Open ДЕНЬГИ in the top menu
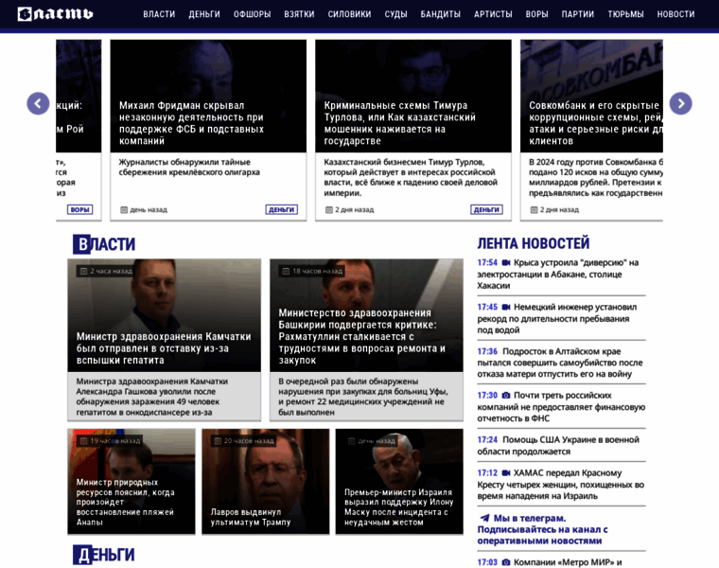The width and height of the screenshot is (719, 568). coord(204,14)
